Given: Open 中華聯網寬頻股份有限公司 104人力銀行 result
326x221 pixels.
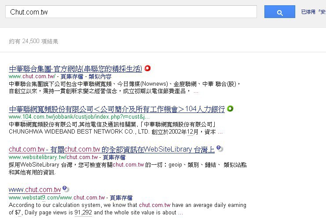Looking at the screenshot, I should coord(117,109).
